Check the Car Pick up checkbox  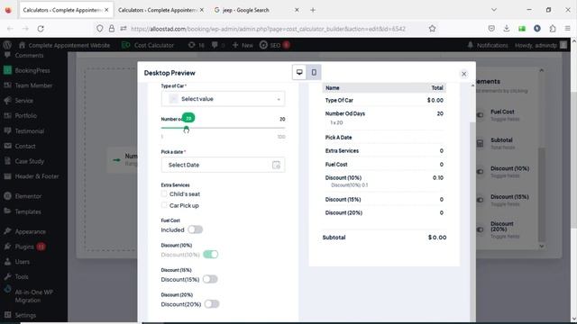[164, 205]
